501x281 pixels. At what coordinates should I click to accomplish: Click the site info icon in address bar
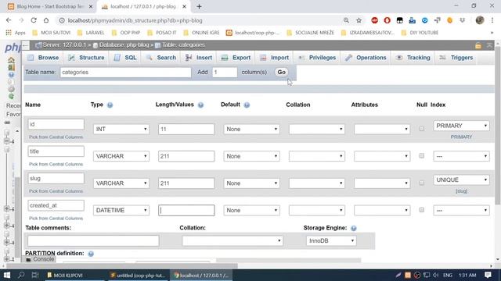pyautogui.click(x=62, y=20)
